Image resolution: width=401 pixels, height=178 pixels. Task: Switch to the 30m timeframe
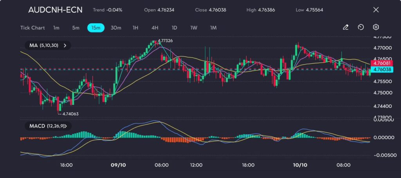pyautogui.click(x=116, y=28)
